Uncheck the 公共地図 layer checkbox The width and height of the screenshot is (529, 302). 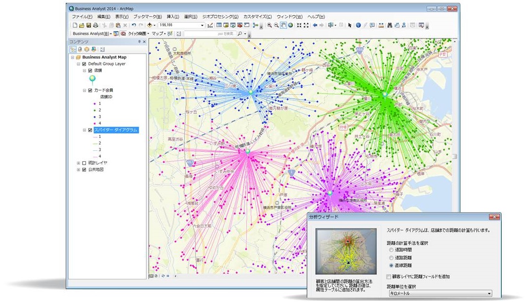click(84, 170)
